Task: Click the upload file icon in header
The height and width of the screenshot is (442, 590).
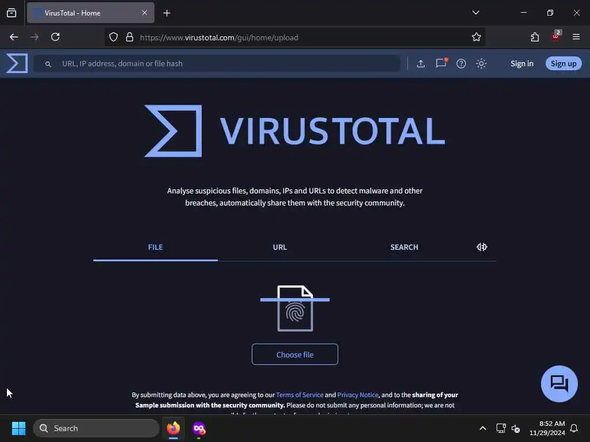Action: 421,63
